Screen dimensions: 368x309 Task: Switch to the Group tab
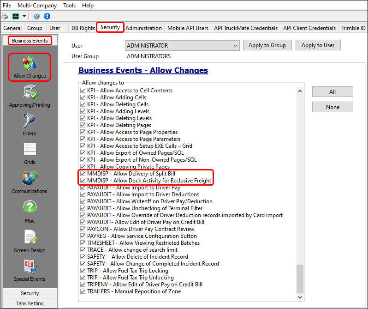35,28
